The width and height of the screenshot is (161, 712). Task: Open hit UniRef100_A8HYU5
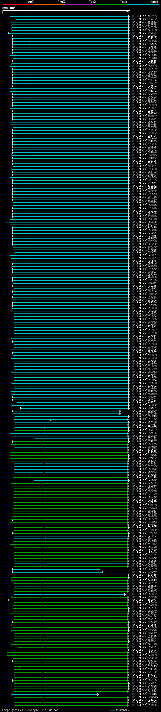point(144,16)
